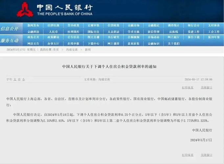Open the 金融稳定 section
The height and width of the screenshot is (164, 224).
point(154,25)
